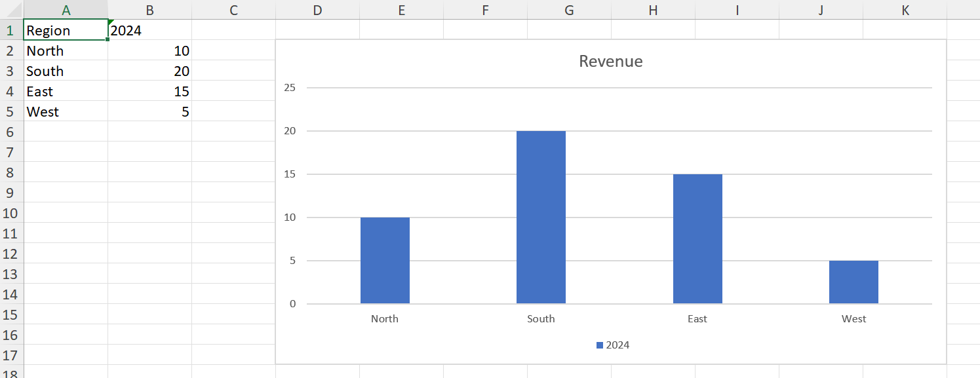Select cell A1 containing Region
Viewport: 980px width, 378px height.
(x=66, y=30)
